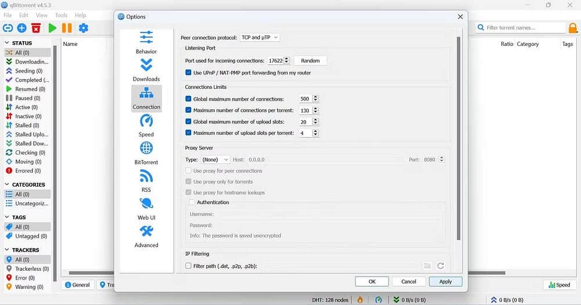
Task: Open Behavior options page
Action: point(146,42)
